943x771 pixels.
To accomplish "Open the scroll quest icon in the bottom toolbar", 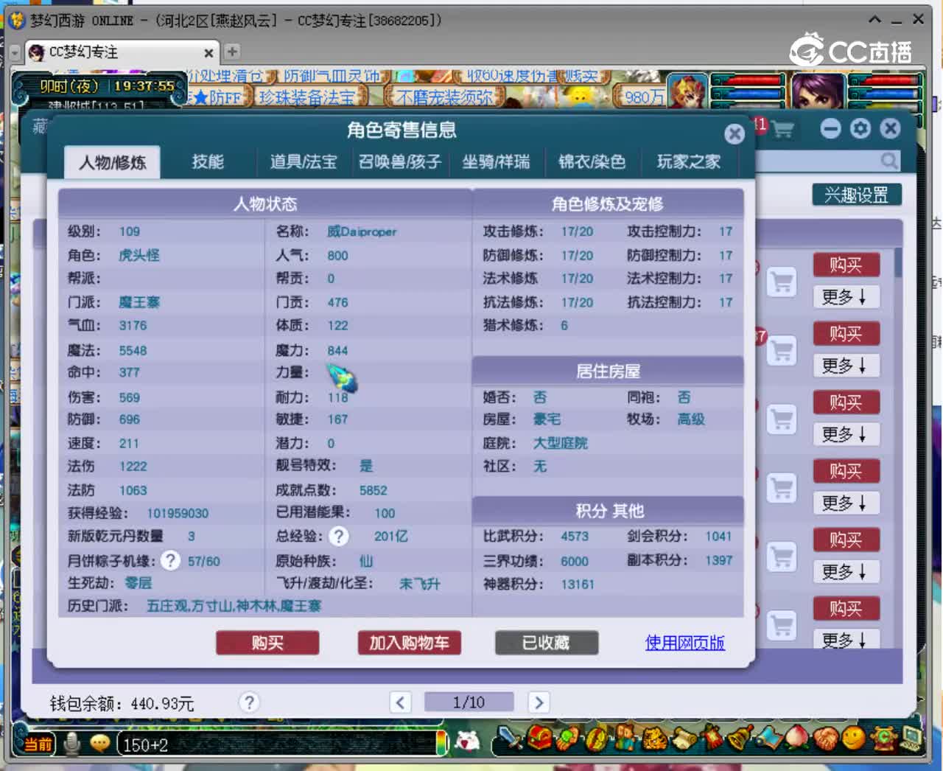I will tap(683, 738).
